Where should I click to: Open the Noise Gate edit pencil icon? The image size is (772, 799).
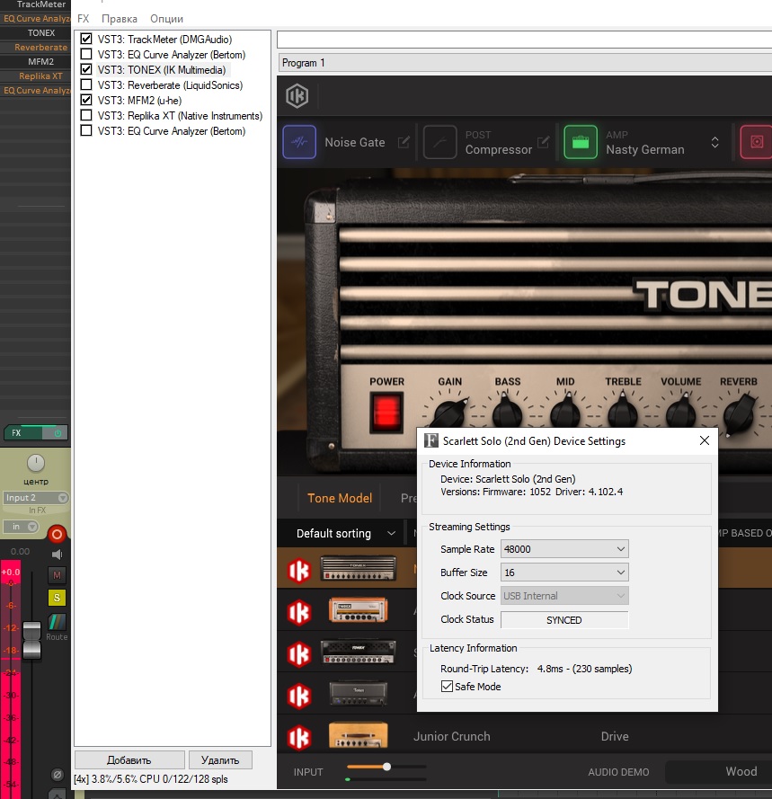pos(404,142)
